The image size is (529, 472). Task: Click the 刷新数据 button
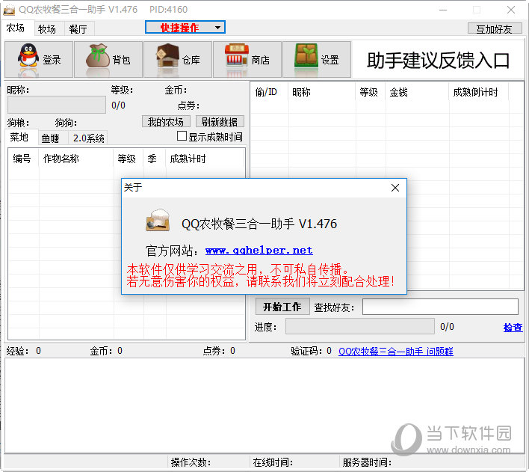click(x=220, y=122)
